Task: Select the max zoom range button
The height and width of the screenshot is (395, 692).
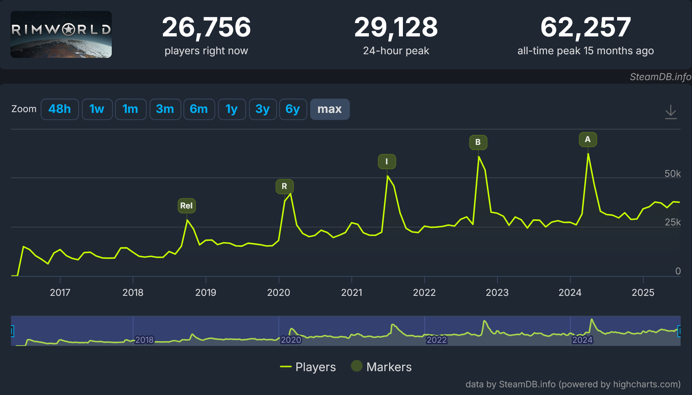Action: tap(330, 109)
